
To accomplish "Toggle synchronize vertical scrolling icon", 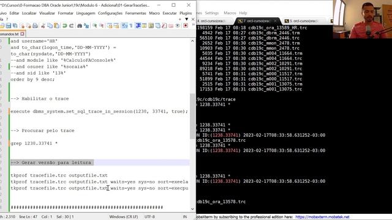I will (109, 26).
